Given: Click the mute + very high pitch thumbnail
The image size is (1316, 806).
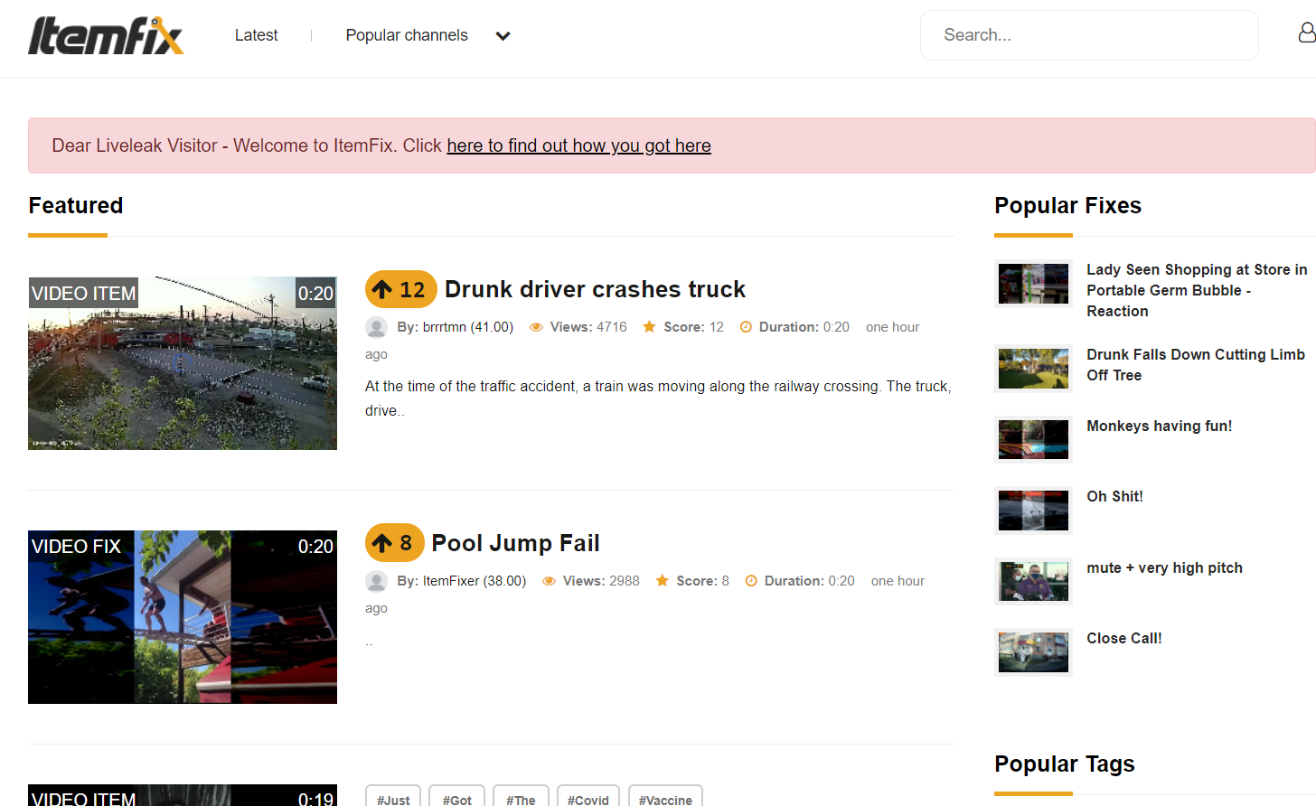Looking at the screenshot, I should [1033, 581].
